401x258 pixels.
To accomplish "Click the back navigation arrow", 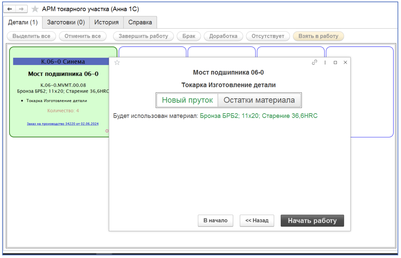I will pyautogui.click(x=10, y=9).
